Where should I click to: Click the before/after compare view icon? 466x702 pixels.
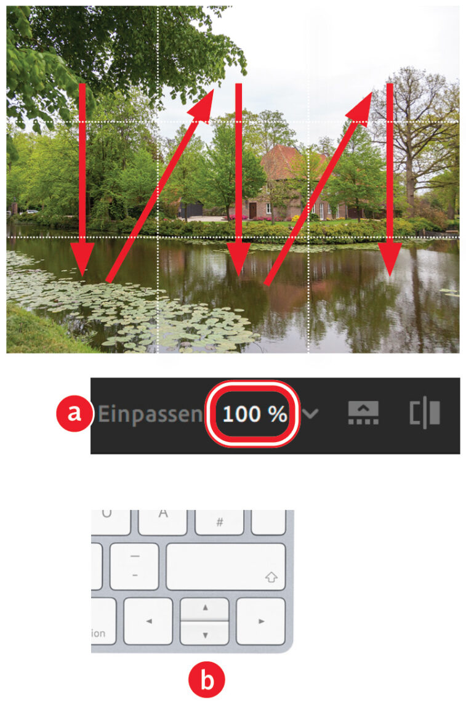pyautogui.click(x=425, y=413)
